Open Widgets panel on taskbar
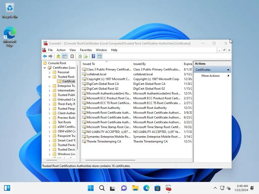The height and width of the screenshot is (194, 259). coord(7,188)
